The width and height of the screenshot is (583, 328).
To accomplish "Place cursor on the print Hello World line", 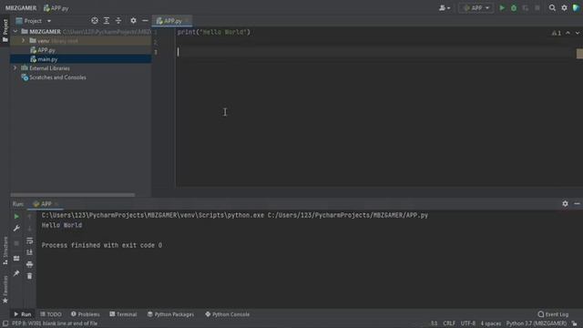I will click(214, 33).
